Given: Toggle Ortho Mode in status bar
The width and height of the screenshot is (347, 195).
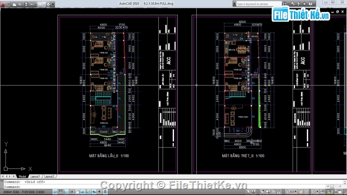Looking at the screenshot, I should (66, 192).
